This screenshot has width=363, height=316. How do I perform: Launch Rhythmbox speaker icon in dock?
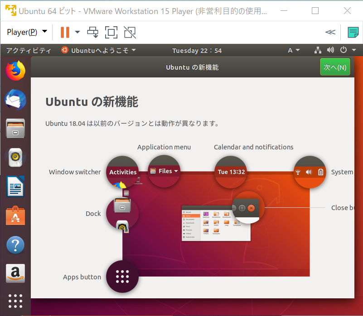pyautogui.click(x=15, y=157)
